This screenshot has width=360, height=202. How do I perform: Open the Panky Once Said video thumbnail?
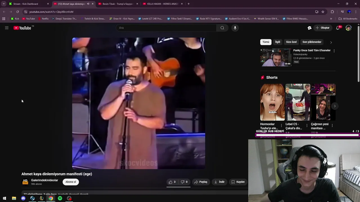[x=276, y=58]
